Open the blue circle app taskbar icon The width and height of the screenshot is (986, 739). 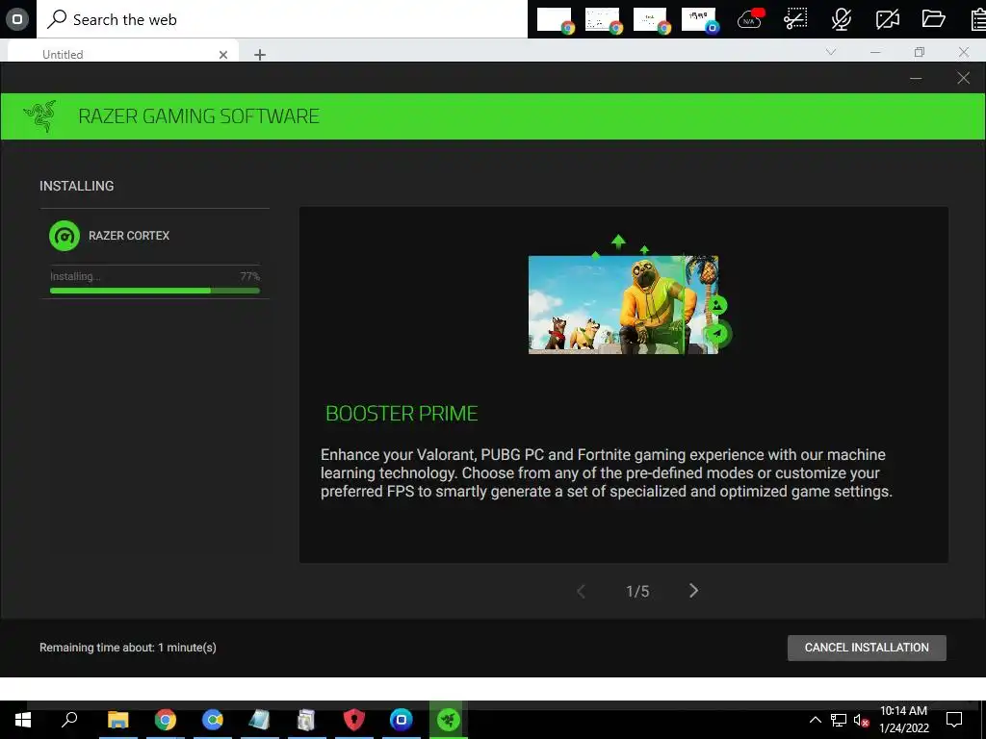[x=402, y=720]
